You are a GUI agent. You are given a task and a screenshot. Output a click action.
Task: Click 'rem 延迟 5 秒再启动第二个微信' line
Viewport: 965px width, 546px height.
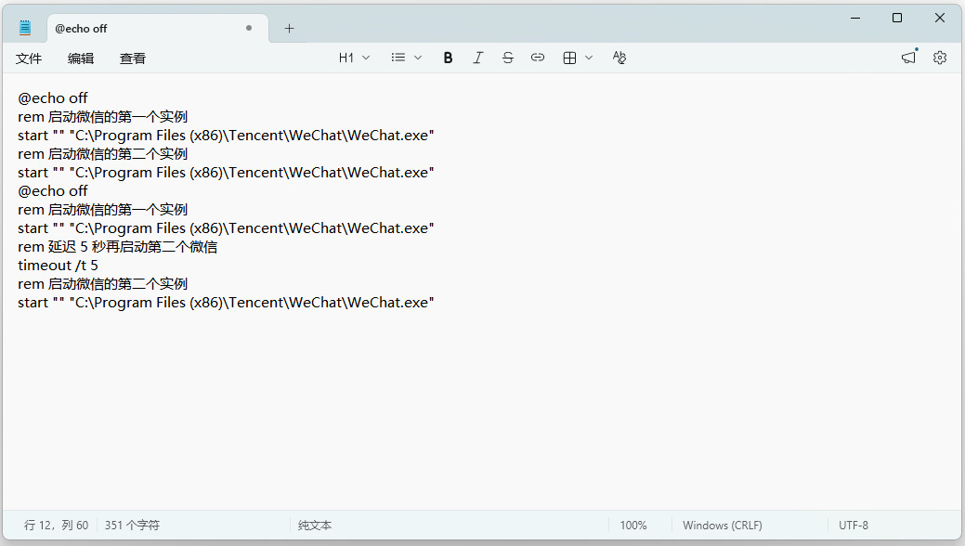click(x=118, y=247)
